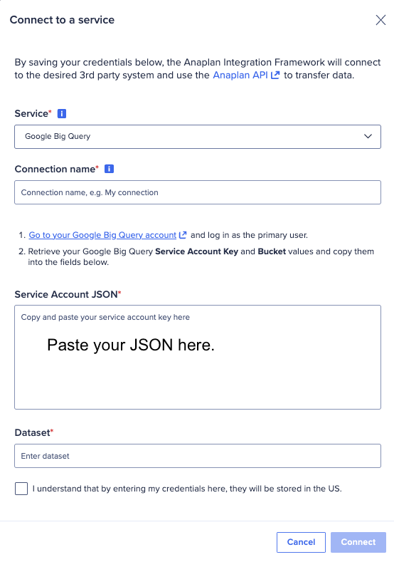Follow 'Go to your Google Big Query account' link
394x562 pixels.
coord(102,235)
